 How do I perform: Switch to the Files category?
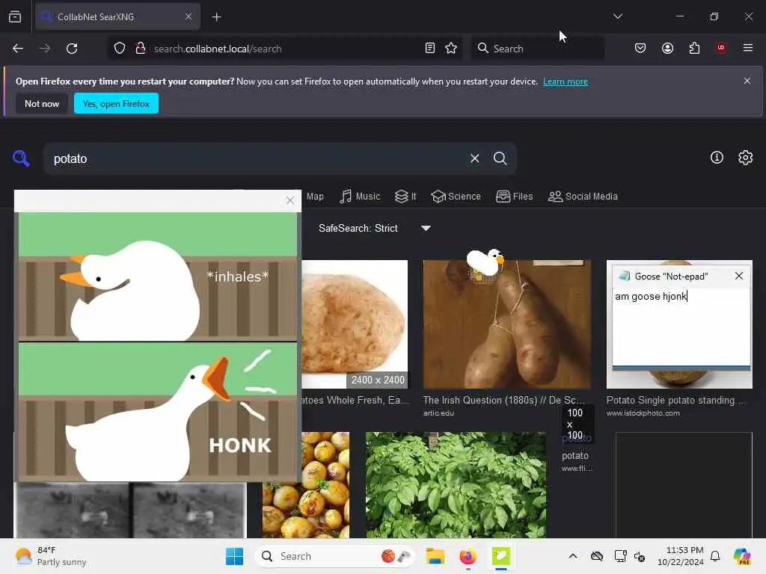coord(515,197)
